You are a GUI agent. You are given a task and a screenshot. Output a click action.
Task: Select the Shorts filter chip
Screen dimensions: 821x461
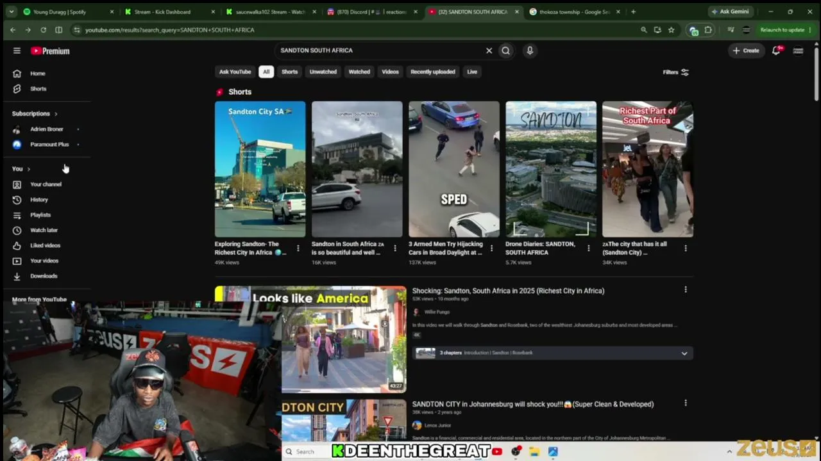[290, 72]
